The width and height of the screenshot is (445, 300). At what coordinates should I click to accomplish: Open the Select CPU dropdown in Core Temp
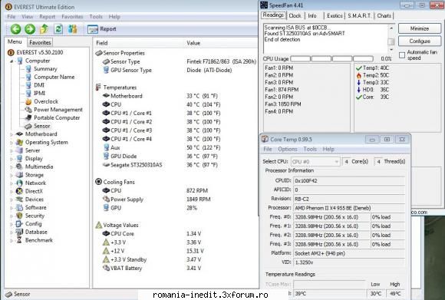click(315, 162)
